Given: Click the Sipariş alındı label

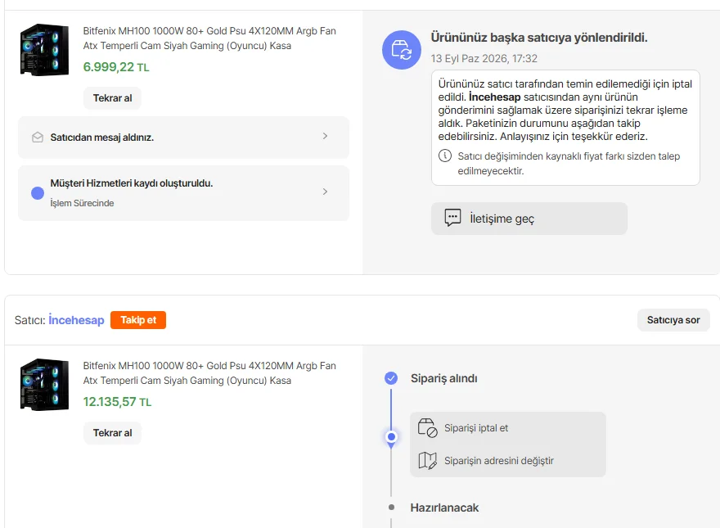Looking at the screenshot, I should (x=443, y=378).
